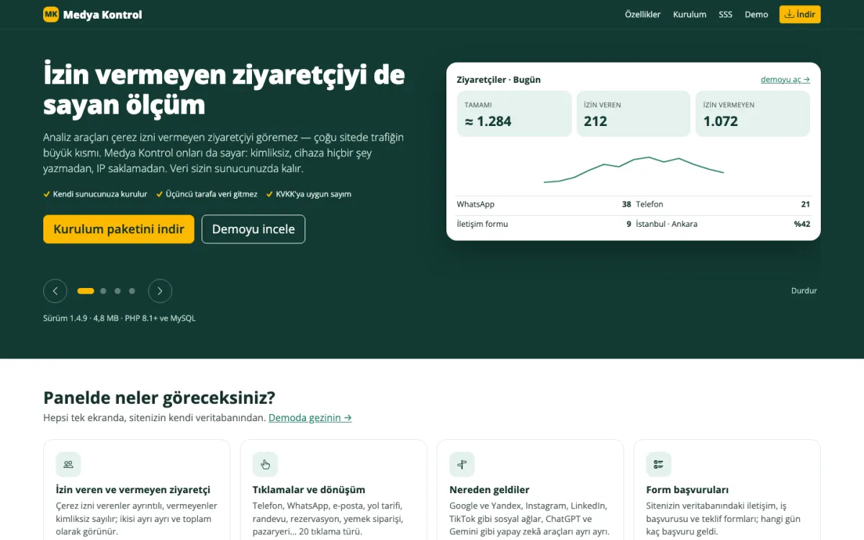Screen dimensions: 864x540
Task: Open the Demo nav link
Action: [756, 14]
